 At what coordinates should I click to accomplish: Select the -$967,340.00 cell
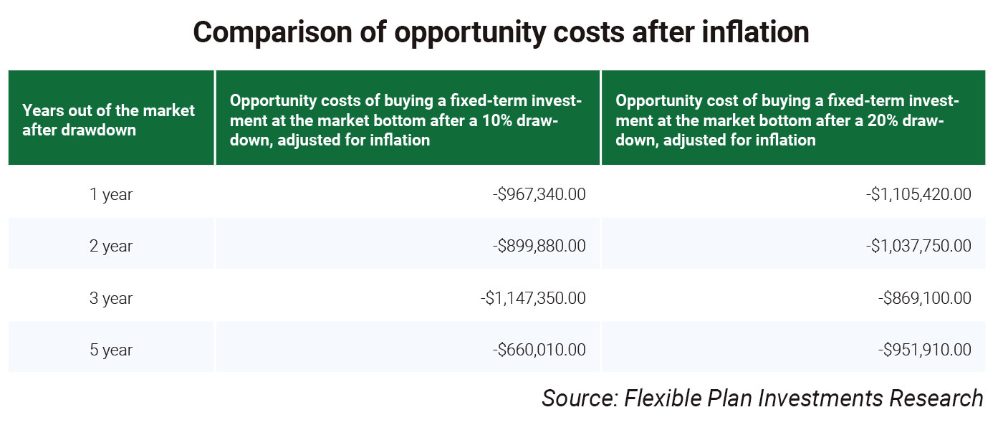pos(539,194)
